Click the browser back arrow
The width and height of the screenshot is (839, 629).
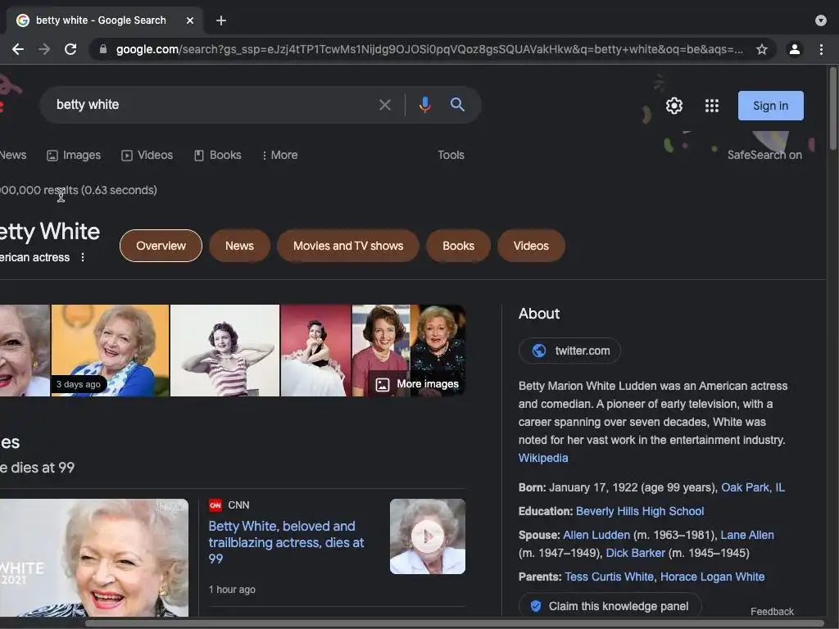18,49
